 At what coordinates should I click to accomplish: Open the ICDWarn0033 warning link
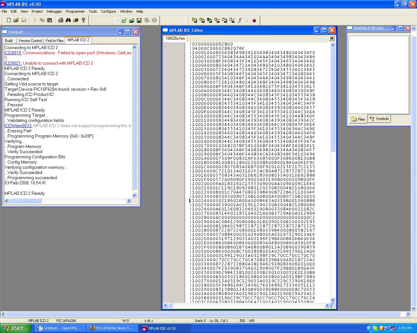point(18,126)
